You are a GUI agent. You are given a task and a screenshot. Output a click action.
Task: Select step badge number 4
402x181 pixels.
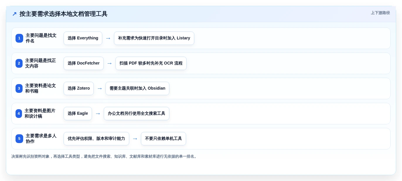point(19,114)
